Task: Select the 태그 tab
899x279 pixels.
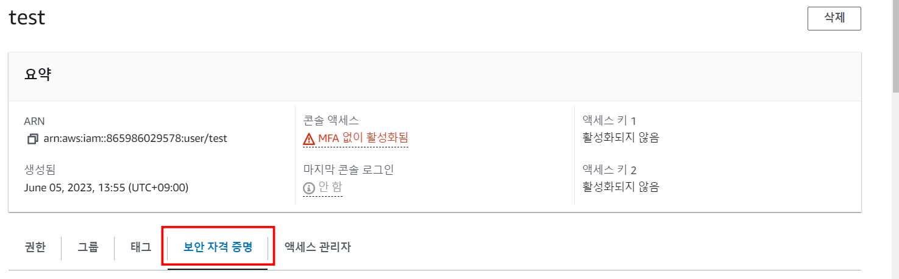Action: pyautogui.click(x=141, y=247)
